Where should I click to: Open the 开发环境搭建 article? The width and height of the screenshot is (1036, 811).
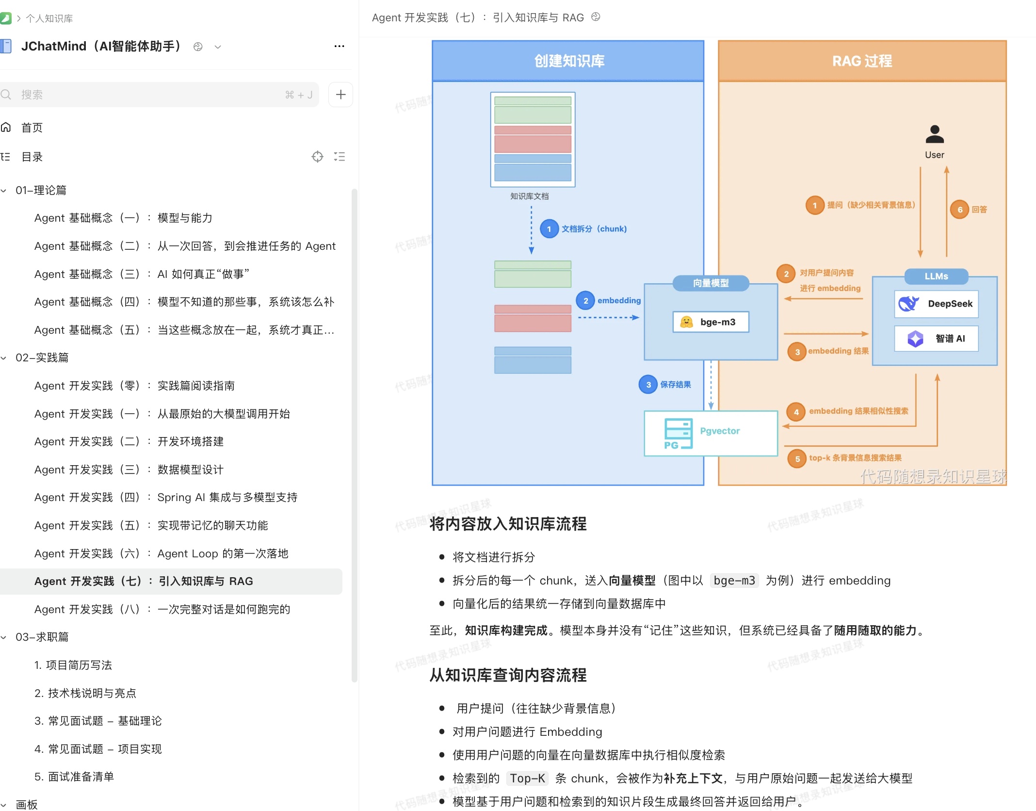click(x=129, y=441)
